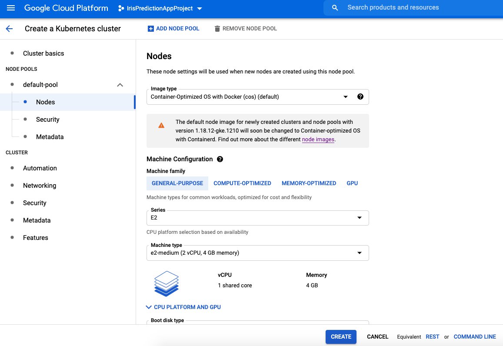This screenshot has width=503, height=346.
Task: Click the back arrow icon
Action: [x=9, y=29]
